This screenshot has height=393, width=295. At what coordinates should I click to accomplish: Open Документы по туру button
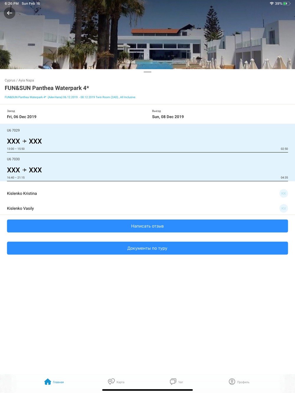click(x=147, y=248)
